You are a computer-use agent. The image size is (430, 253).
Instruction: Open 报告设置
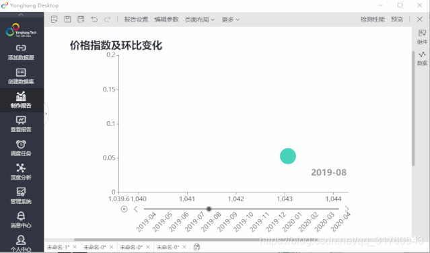[x=136, y=20]
